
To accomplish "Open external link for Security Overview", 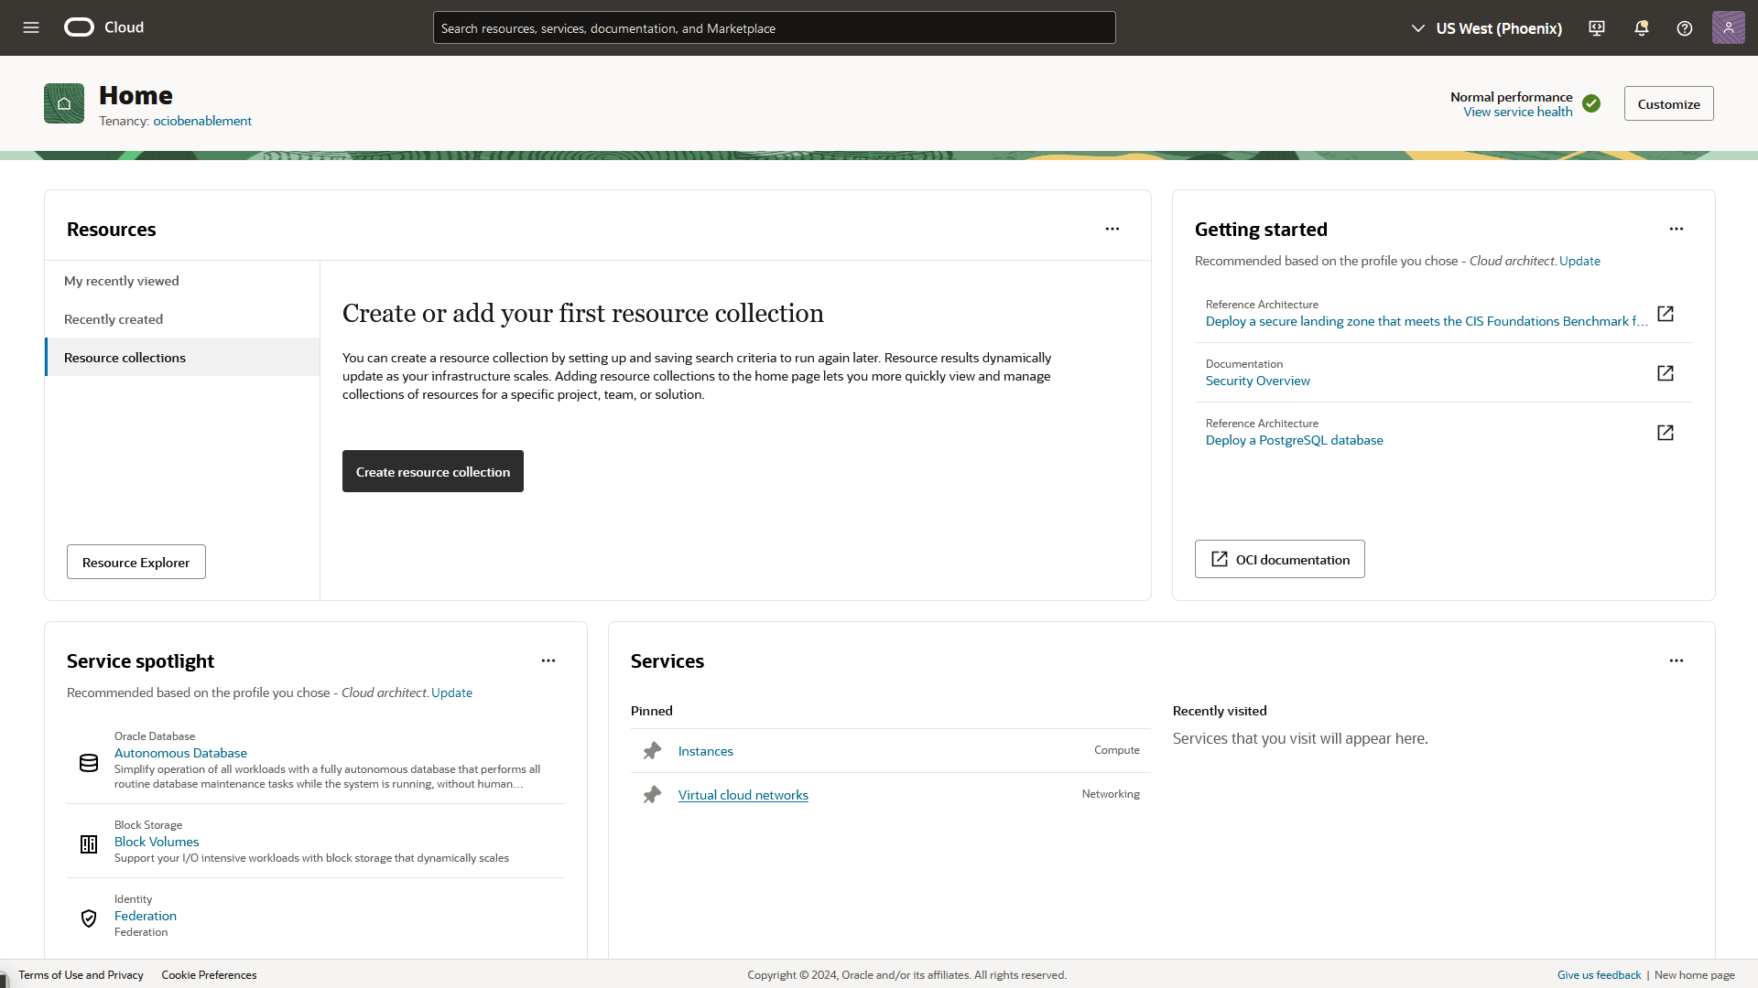I will pos(1665,373).
